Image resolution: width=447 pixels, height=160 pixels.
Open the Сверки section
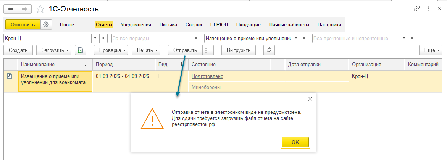194,25
